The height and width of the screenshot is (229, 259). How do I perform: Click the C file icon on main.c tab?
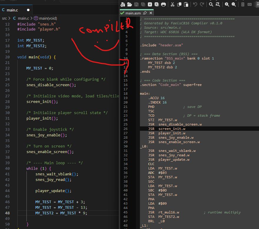[x=3, y=10]
